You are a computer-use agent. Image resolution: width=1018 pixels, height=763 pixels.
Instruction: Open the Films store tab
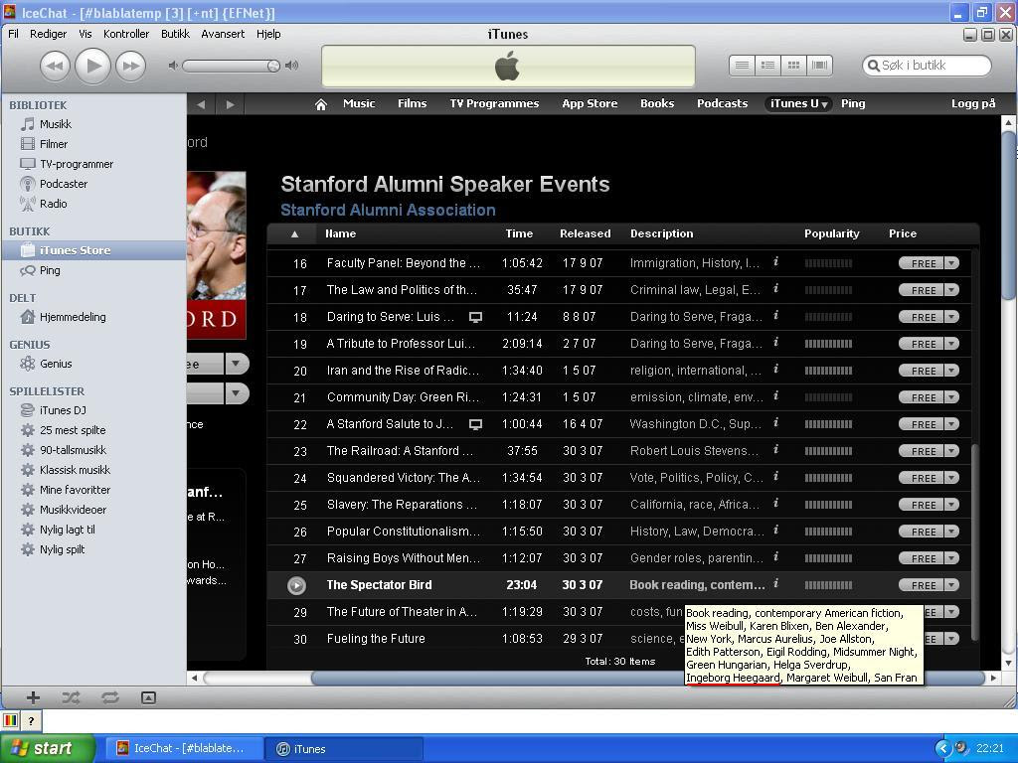413,103
